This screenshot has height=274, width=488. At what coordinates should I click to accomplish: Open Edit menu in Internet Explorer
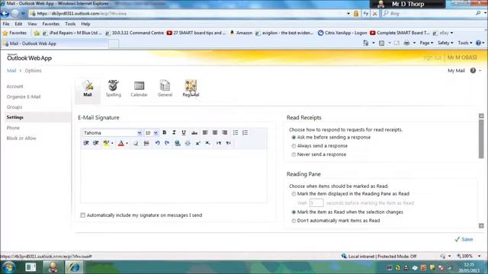pyautogui.click(x=18, y=24)
